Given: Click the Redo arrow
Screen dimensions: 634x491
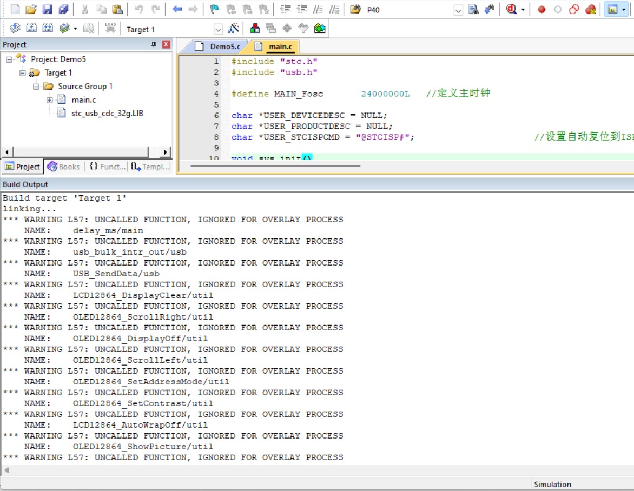Looking at the screenshot, I should pos(155,9).
